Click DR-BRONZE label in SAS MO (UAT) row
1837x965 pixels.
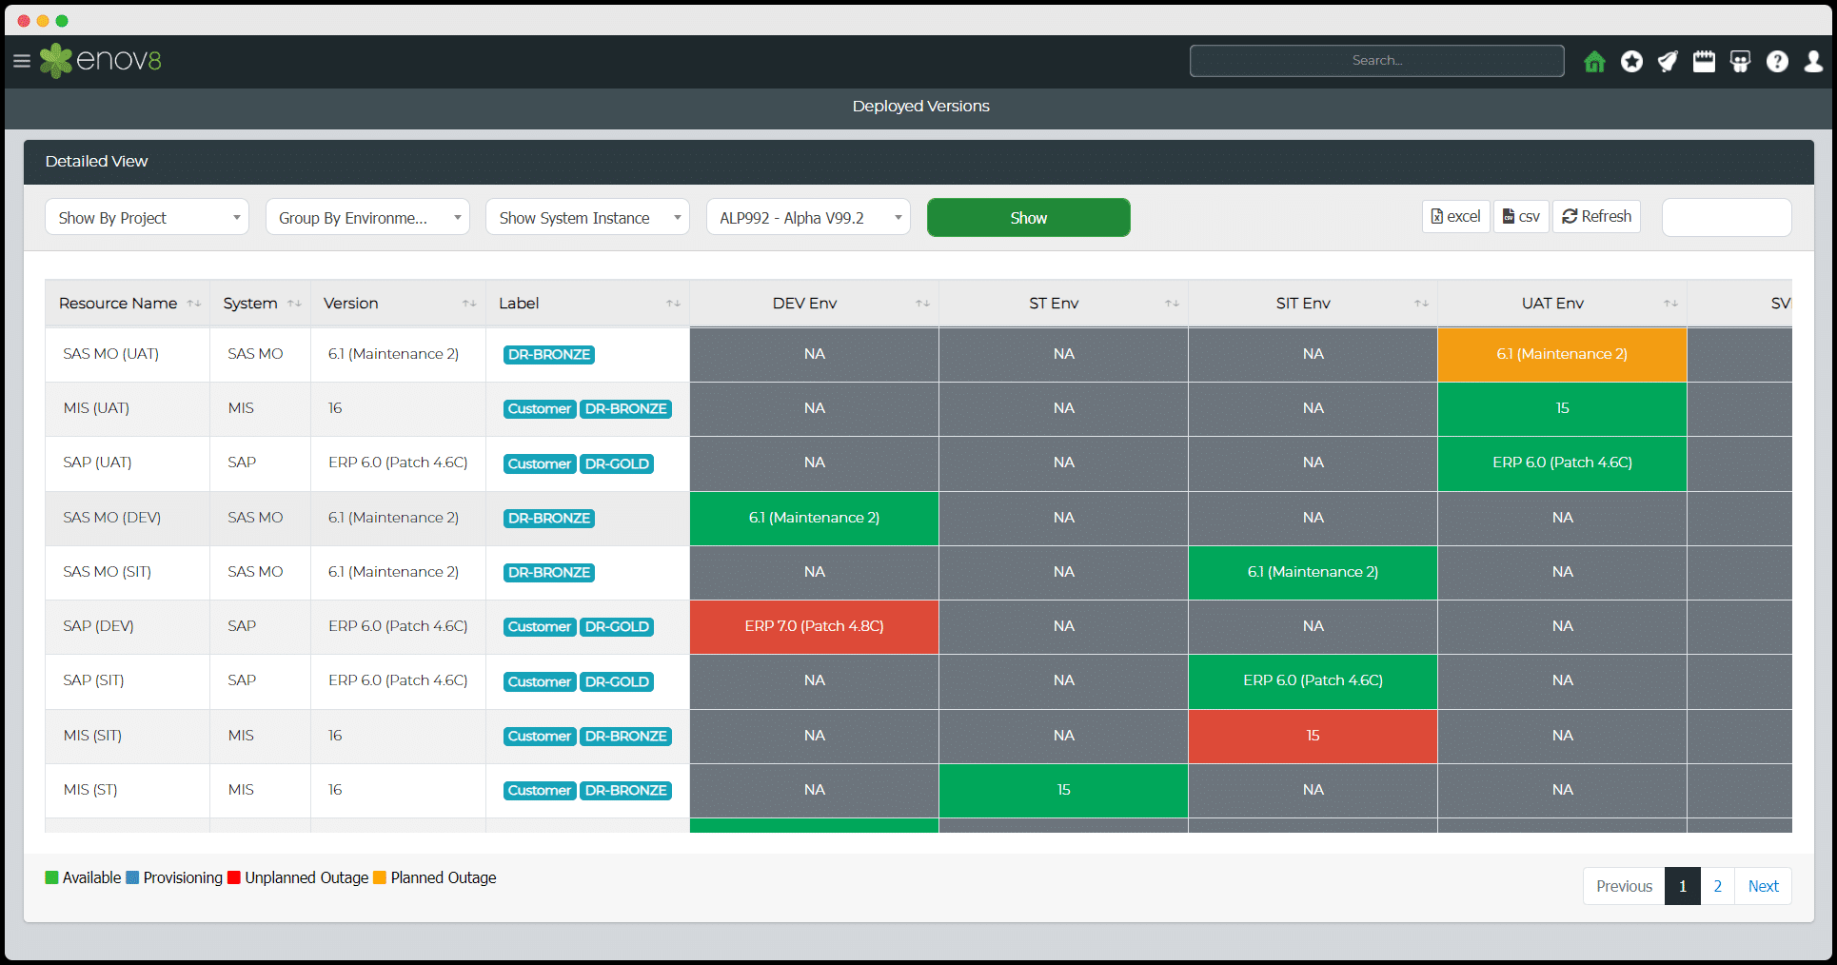[549, 355]
